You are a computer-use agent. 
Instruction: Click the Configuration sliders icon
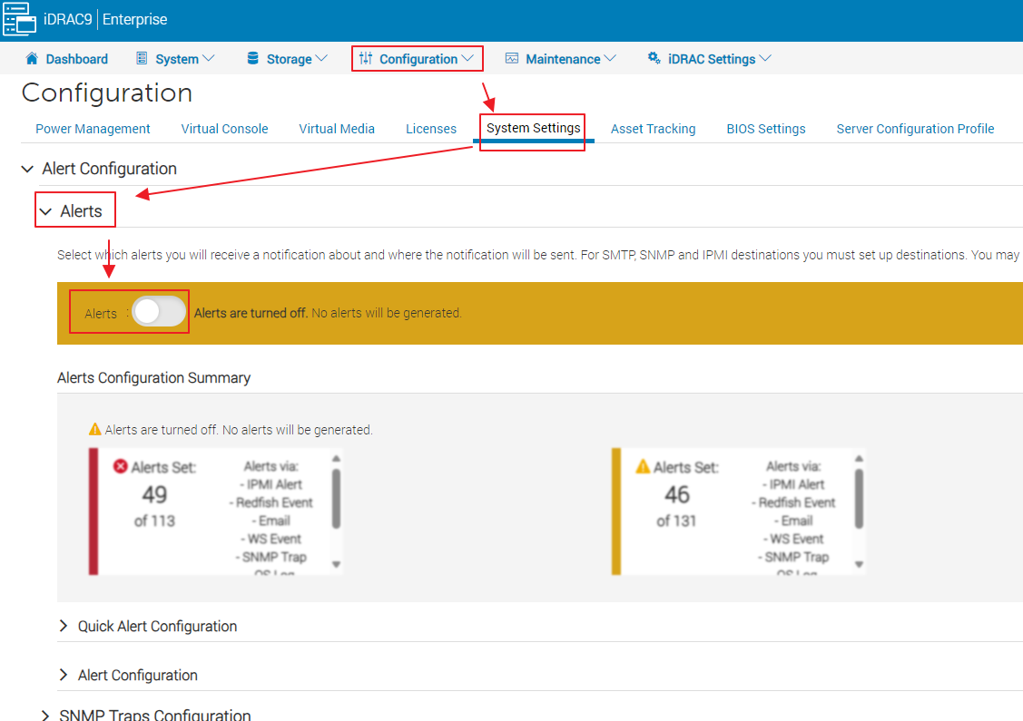click(366, 58)
